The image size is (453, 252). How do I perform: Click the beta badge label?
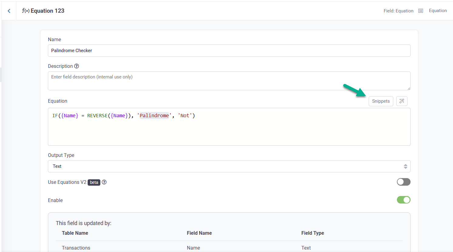click(94, 182)
